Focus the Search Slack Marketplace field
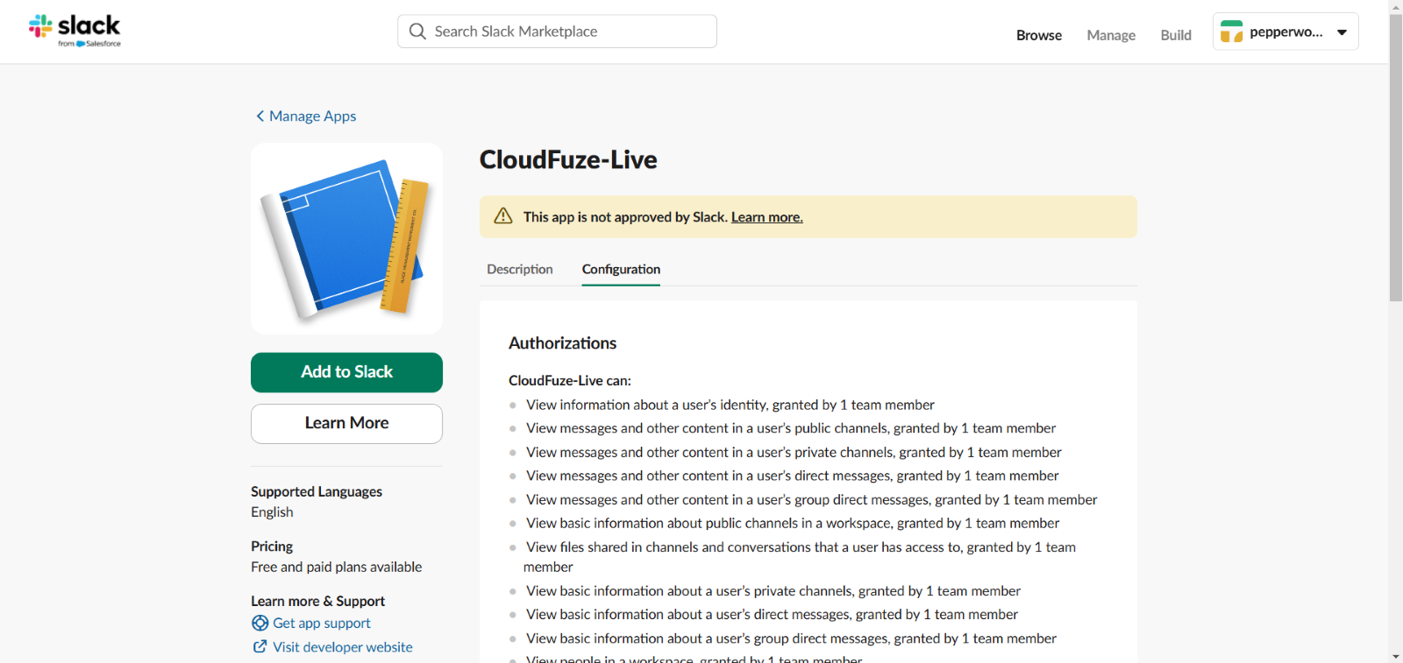Screen dimensions: 1403x663 557,32
